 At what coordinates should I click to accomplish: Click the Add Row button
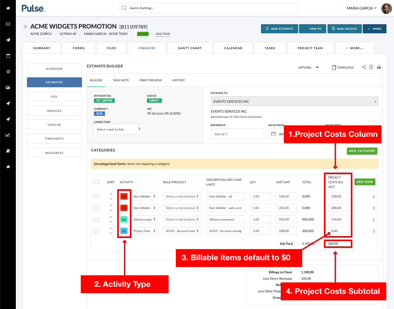(365, 182)
